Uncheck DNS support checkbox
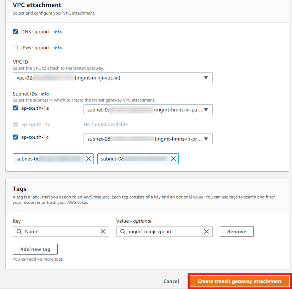The image size is (292, 289). coord(15,32)
